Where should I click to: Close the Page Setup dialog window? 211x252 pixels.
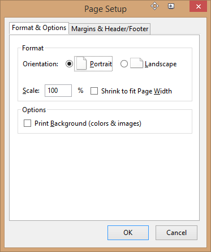(198, 7)
